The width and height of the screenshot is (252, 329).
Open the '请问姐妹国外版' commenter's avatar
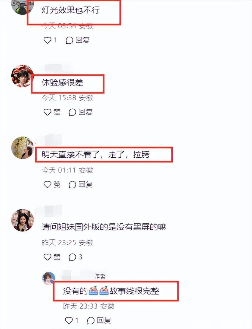[x=23, y=220]
